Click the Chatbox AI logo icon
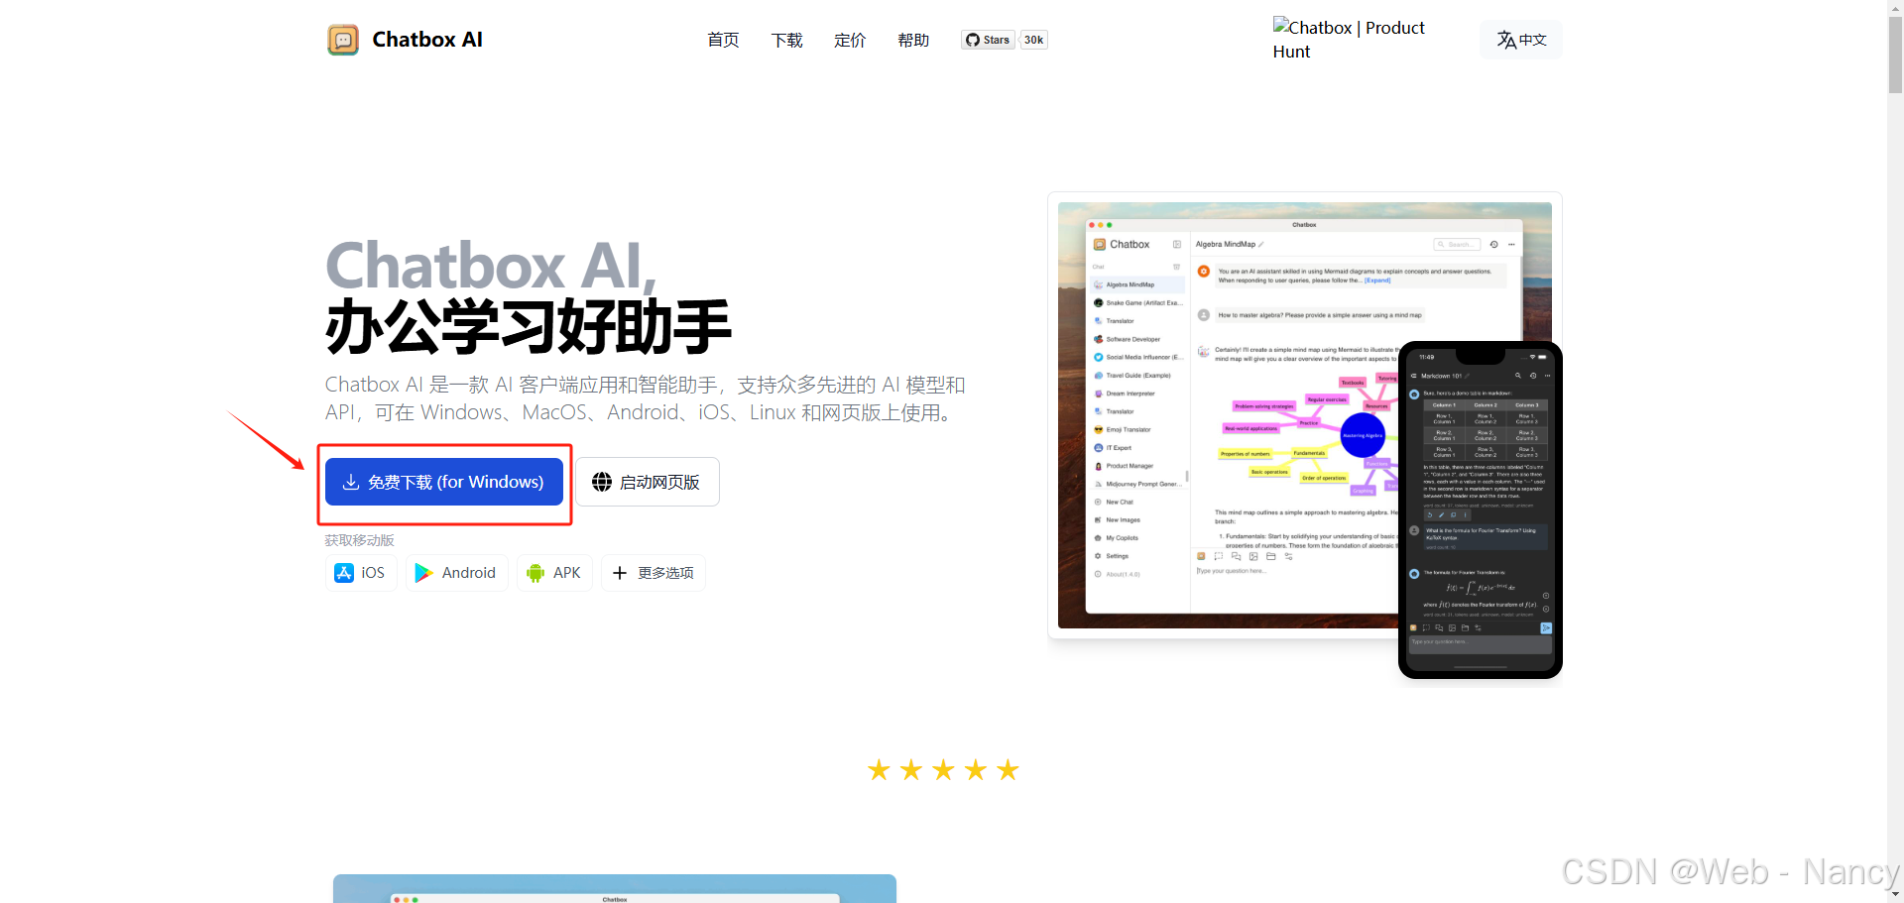 (343, 40)
